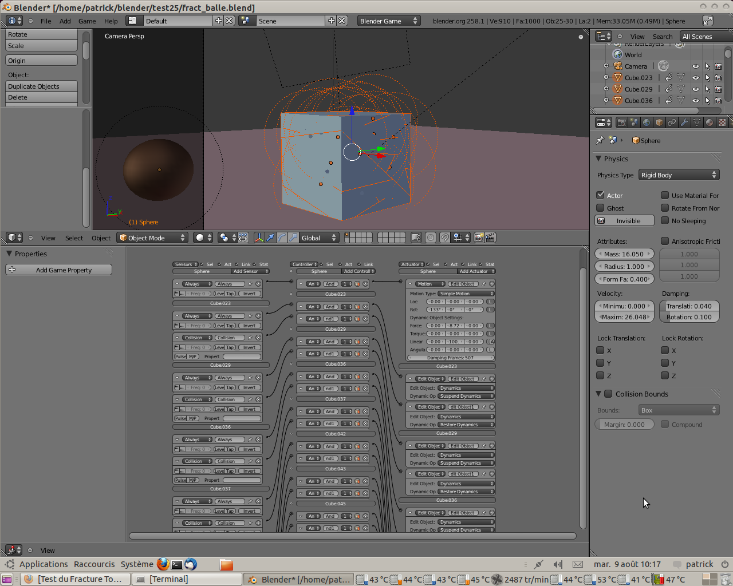Open the Physics Type dropdown
The width and height of the screenshot is (733, 586).
pos(679,175)
